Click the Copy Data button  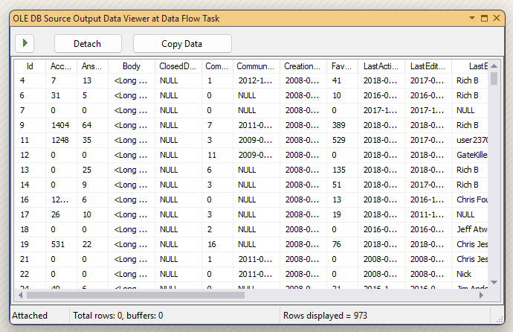[182, 43]
